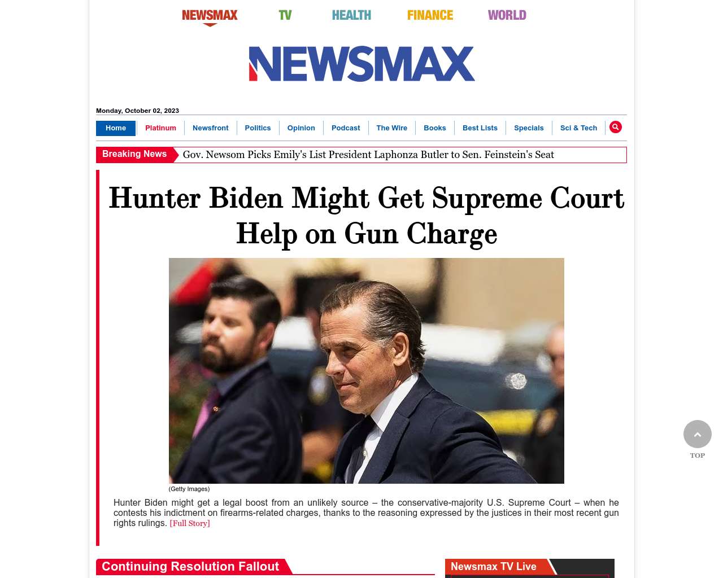Click the red search magnifier icon
The width and height of the screenshot is (723, 578).
(616, 127)
